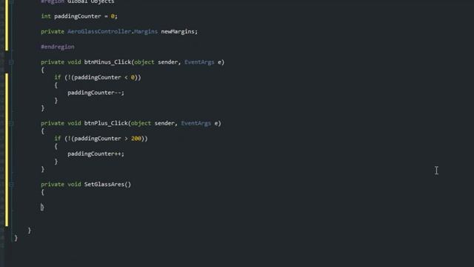Click the 'Margins' type name
Viewport: 474px width, 267px height.
[x=146, y=31]
